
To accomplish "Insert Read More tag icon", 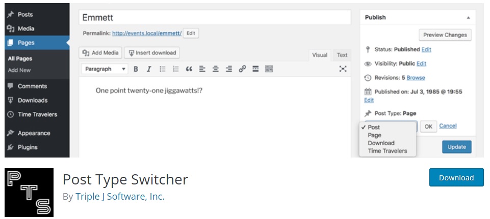I will [255, 69].
